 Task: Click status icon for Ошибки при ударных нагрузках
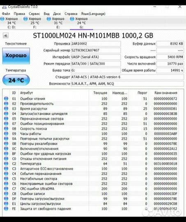[6, 154]
